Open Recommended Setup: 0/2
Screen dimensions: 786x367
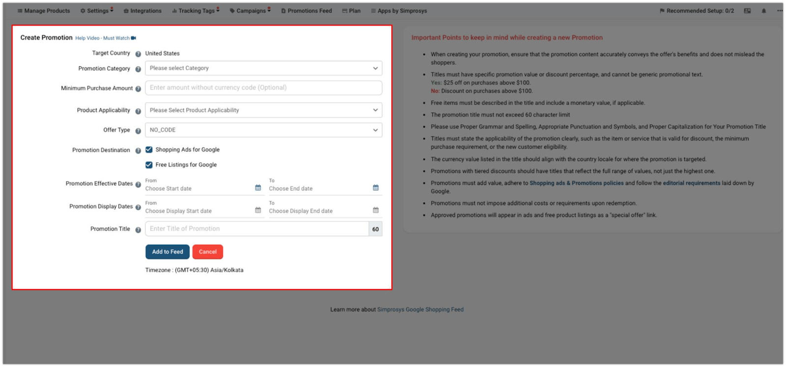tap(697, 11)
